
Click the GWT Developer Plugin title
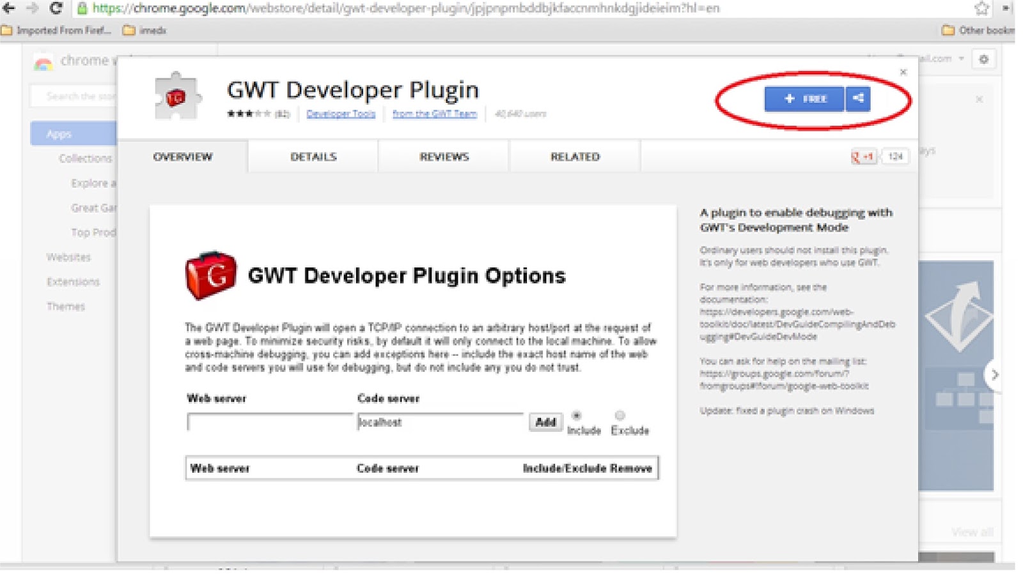(353, 89)
